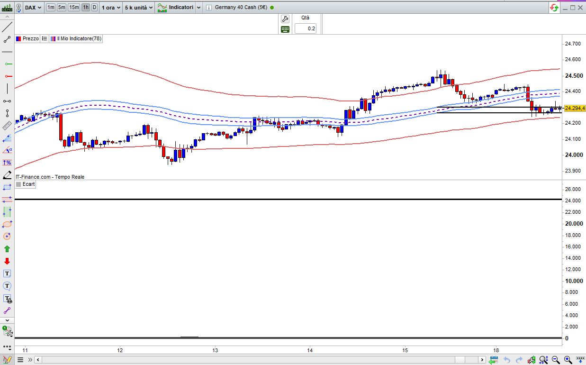Zoom out with the magnifier minus icon
Viewport: 586px width, 365px height.
556,360
